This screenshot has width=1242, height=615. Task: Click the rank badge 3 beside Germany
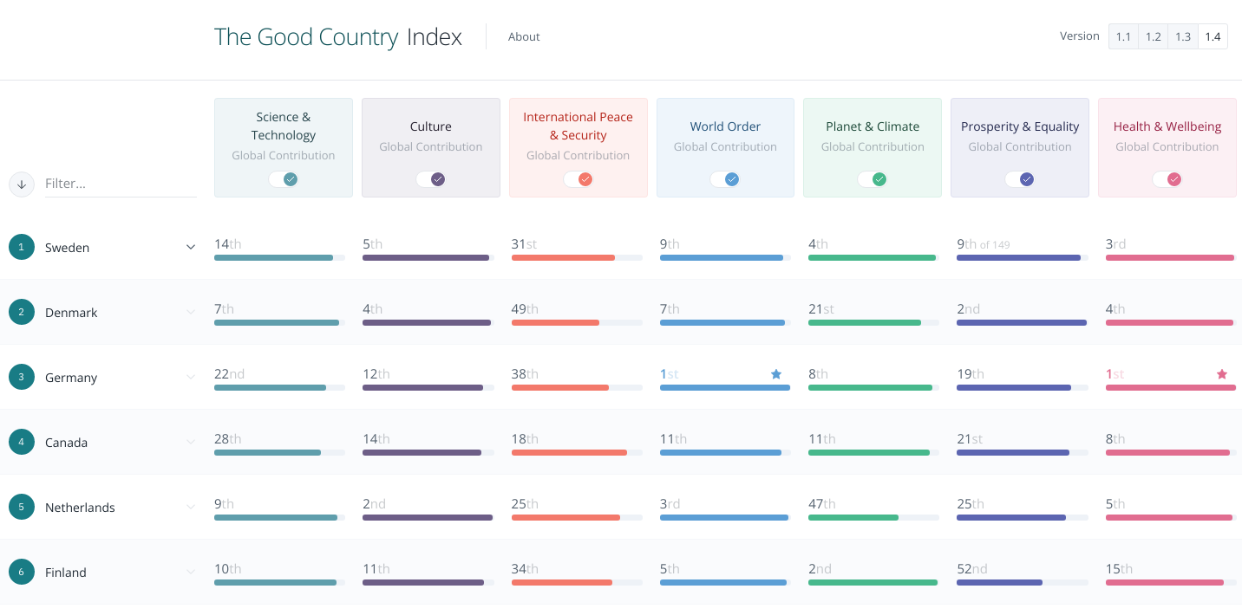pos(21,377)
